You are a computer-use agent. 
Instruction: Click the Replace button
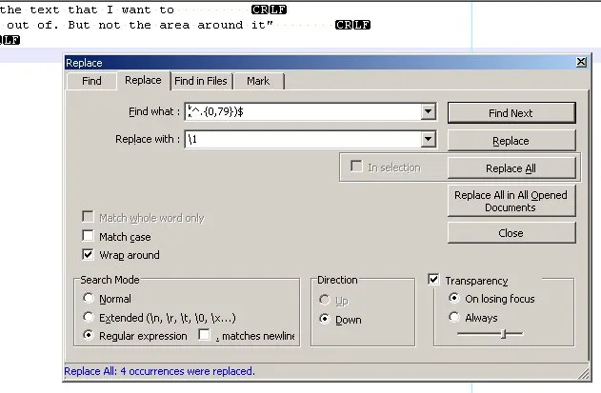click(x=511, y=141)
